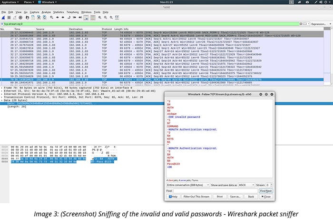This screenshot has width=333, height=219.
Task: Restart current capture toolbar icon
Action: [15, 18]
